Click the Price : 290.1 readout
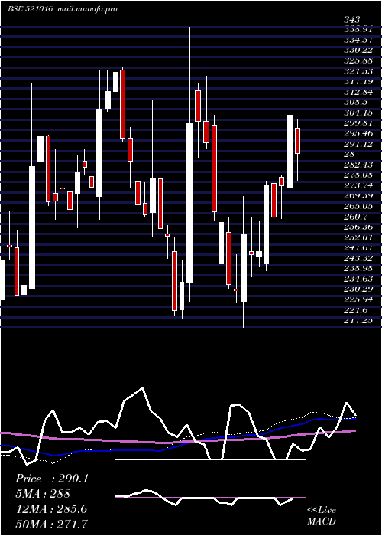 52,479
